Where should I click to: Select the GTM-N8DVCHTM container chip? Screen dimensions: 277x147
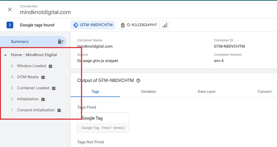tap(93, 25)
